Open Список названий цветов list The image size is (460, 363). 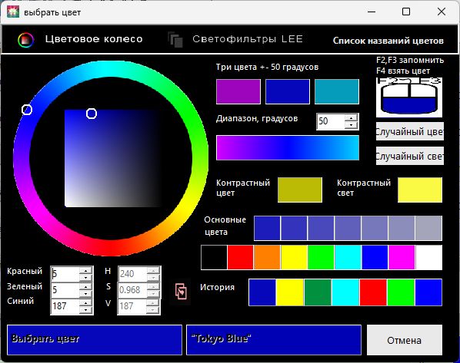click(x=388, y=41)
